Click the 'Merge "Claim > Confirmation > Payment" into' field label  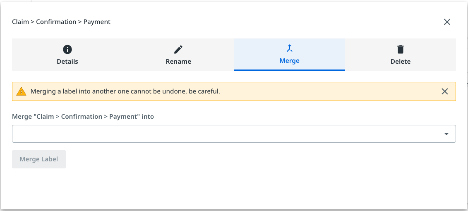point(83,117)
